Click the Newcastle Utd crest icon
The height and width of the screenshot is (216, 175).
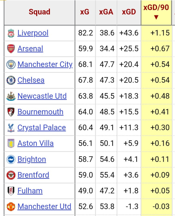coord(11,96)
